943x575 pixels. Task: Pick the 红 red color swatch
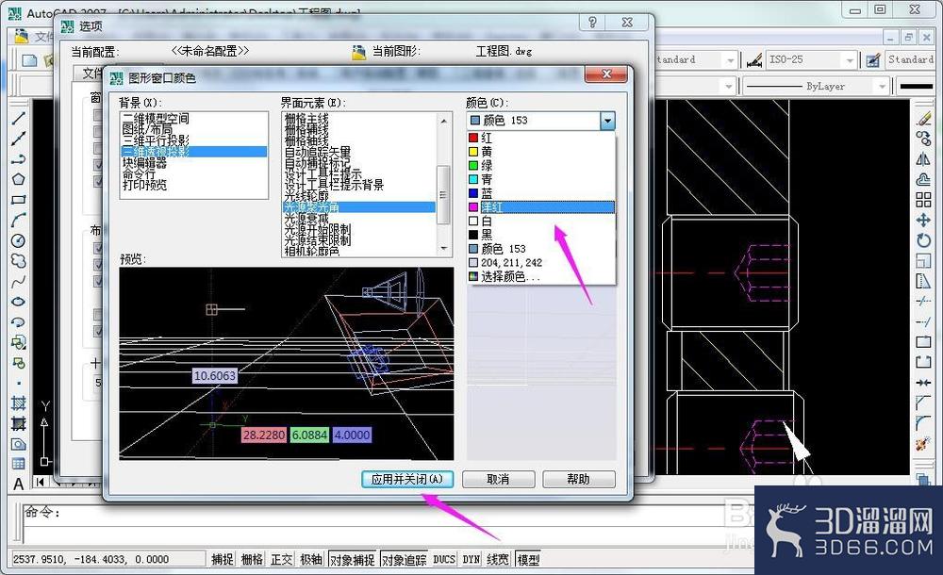click(473, 139)
